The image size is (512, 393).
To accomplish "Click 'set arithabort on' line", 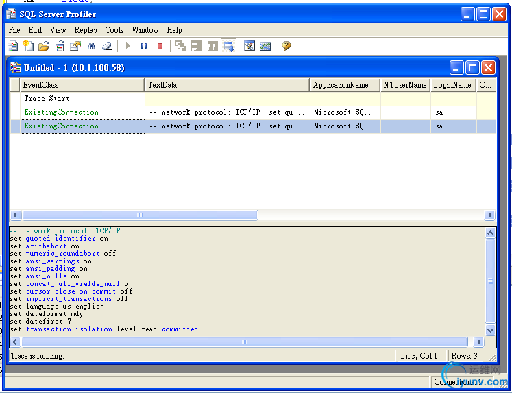I will point(45,246).
